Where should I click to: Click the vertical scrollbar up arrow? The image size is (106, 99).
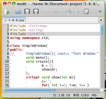point(102,25)
